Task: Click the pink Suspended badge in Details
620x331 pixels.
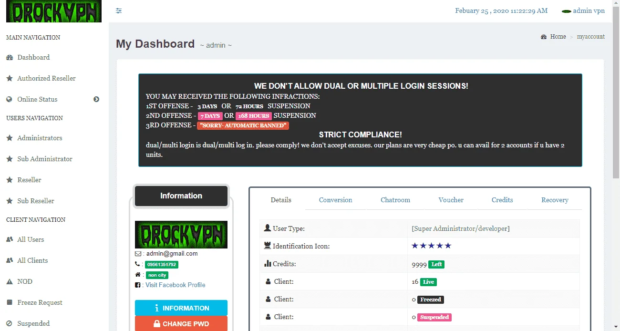Action: [x=434, y=317]
